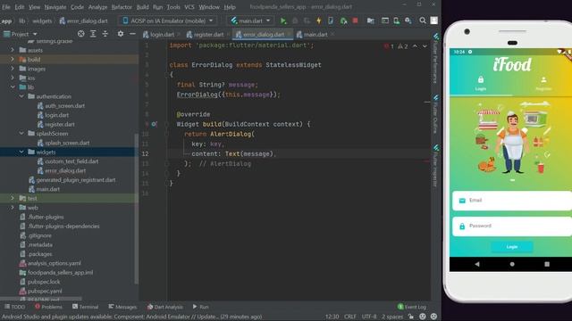572x321 pixels.
Task: Open pubspec.yaml in project tree
Action: [40, 291]
